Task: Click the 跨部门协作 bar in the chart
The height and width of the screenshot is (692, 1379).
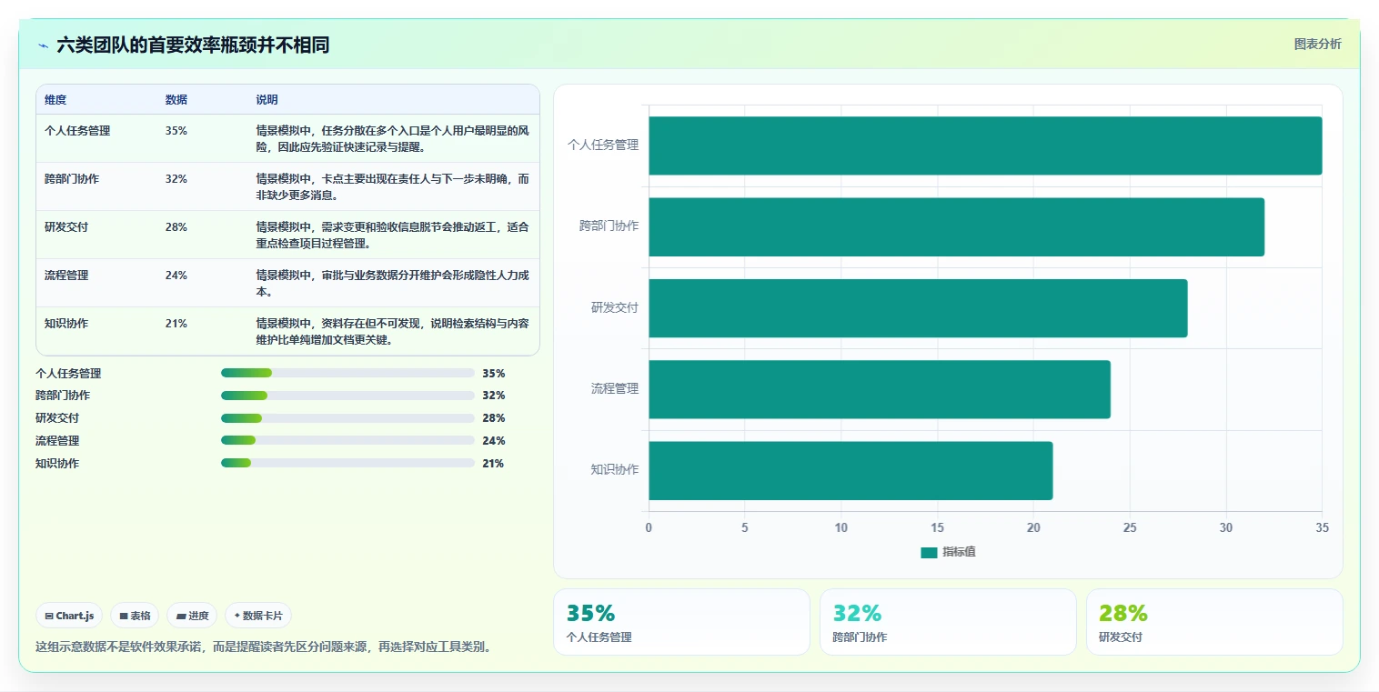Action: (x=956, y=226)
